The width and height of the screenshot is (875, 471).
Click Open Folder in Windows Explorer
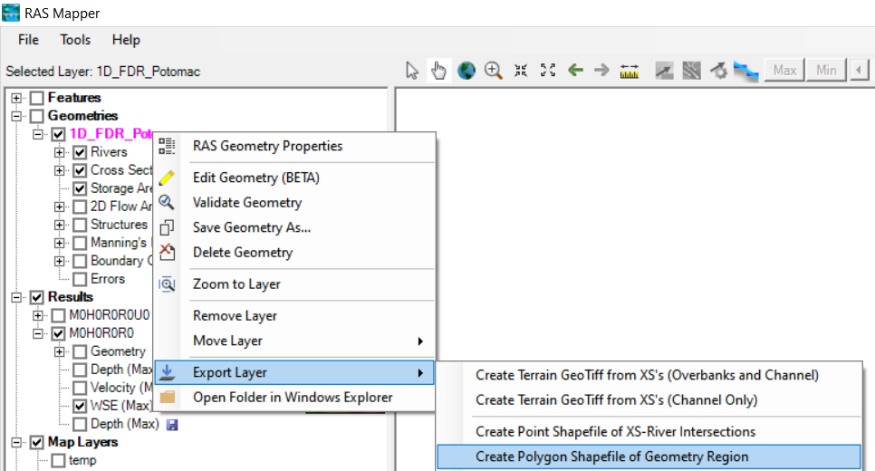[294, 398]
